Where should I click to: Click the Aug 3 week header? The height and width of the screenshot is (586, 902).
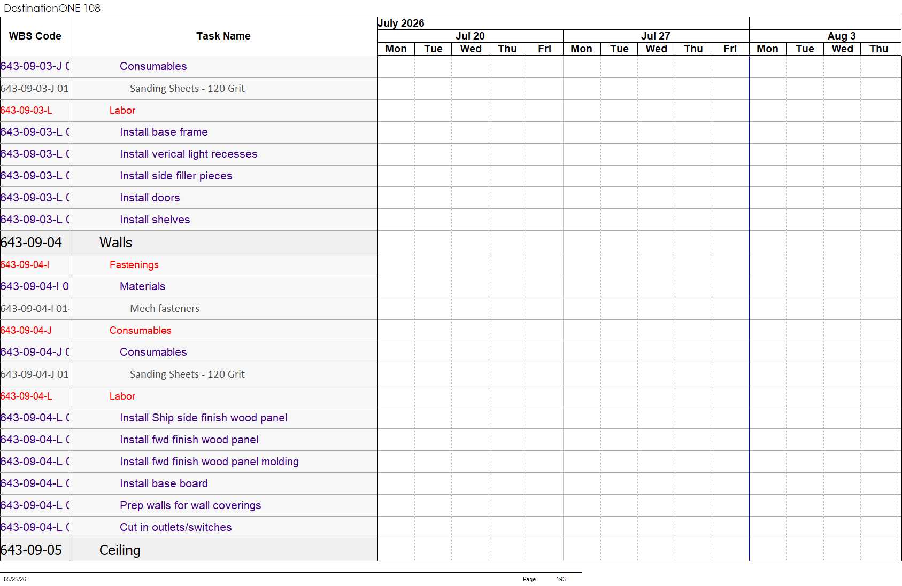coord(841,36)
